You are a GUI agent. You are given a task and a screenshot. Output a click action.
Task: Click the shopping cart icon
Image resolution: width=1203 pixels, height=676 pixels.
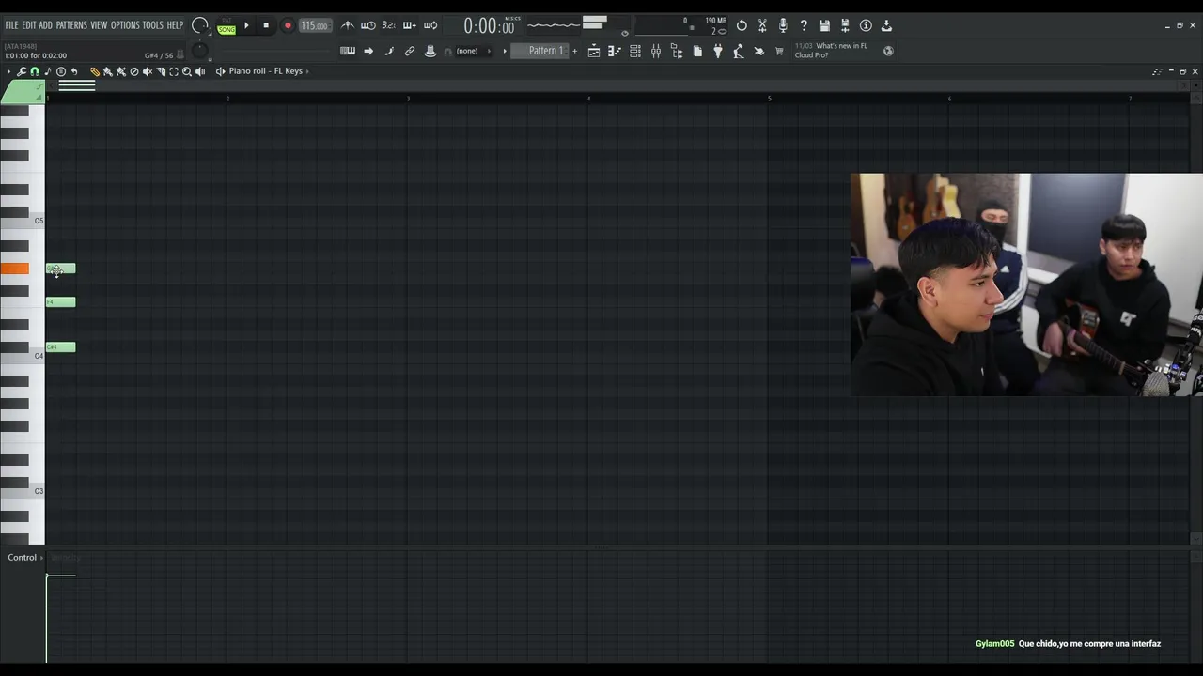pos(779,51)
